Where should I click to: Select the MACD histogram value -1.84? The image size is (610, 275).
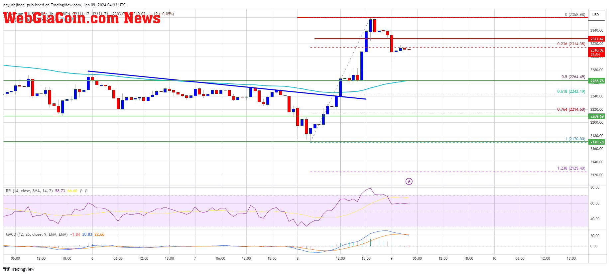(76, 234)
